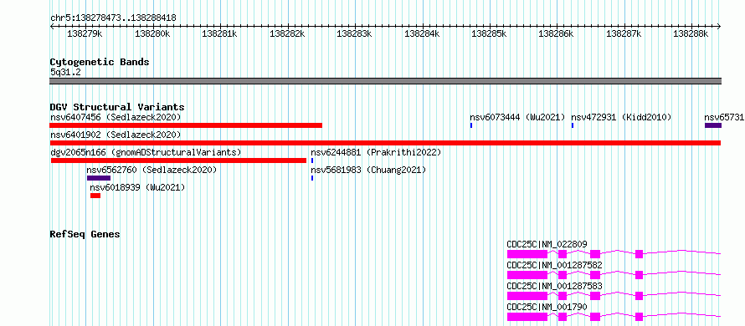Click the red bar of dgv2065n166
Viewport: 745px width, 326px height.
178,160
